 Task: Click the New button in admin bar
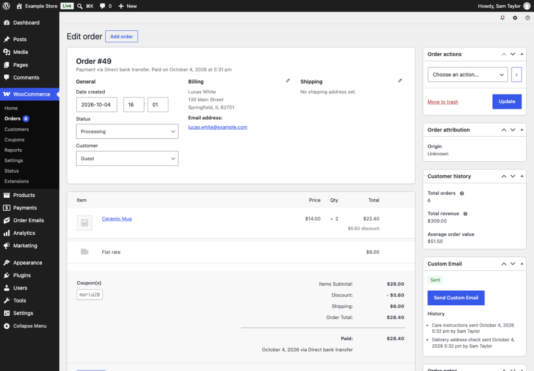[127, 6]
